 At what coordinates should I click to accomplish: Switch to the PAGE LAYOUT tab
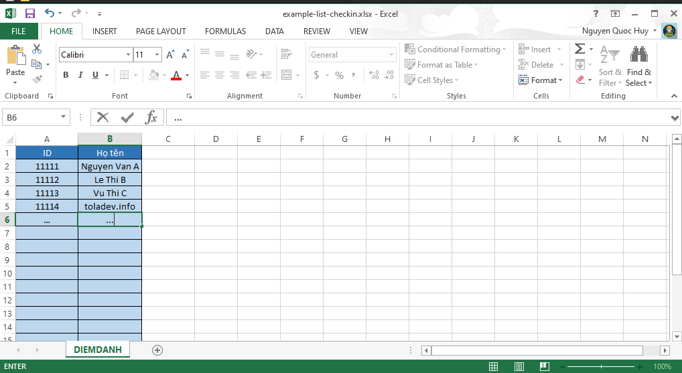tap(161, 31)
